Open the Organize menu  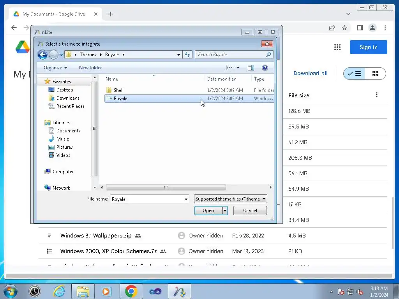(55, 68)
